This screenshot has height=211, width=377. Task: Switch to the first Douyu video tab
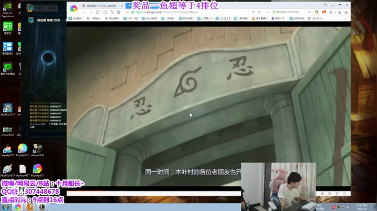click(x=102, y=6)
